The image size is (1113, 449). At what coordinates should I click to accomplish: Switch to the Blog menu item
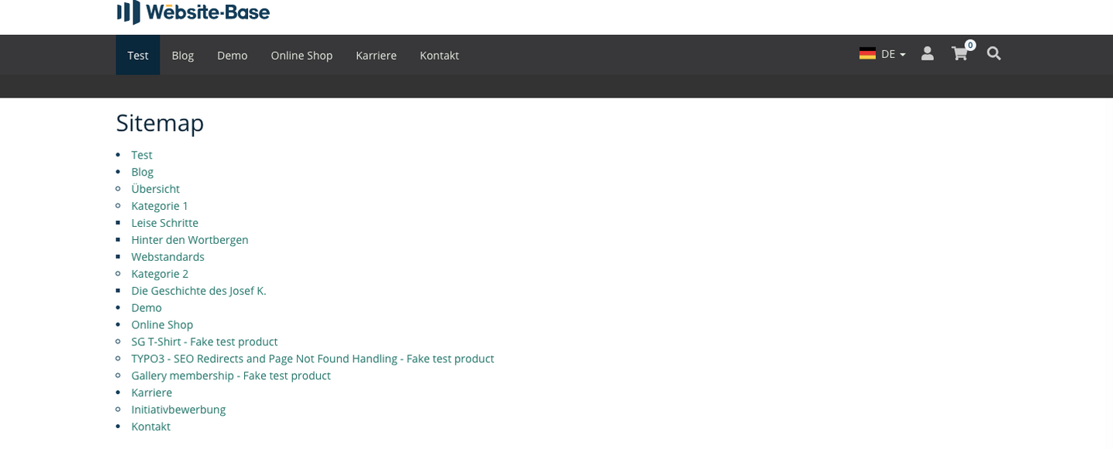[183, 55]
